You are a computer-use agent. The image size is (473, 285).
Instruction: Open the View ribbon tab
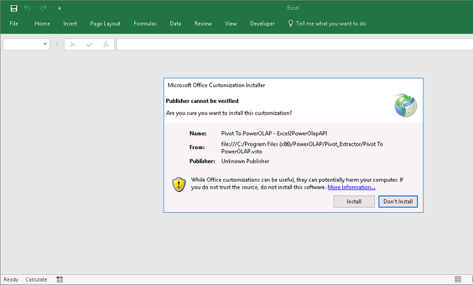(231, 23)
